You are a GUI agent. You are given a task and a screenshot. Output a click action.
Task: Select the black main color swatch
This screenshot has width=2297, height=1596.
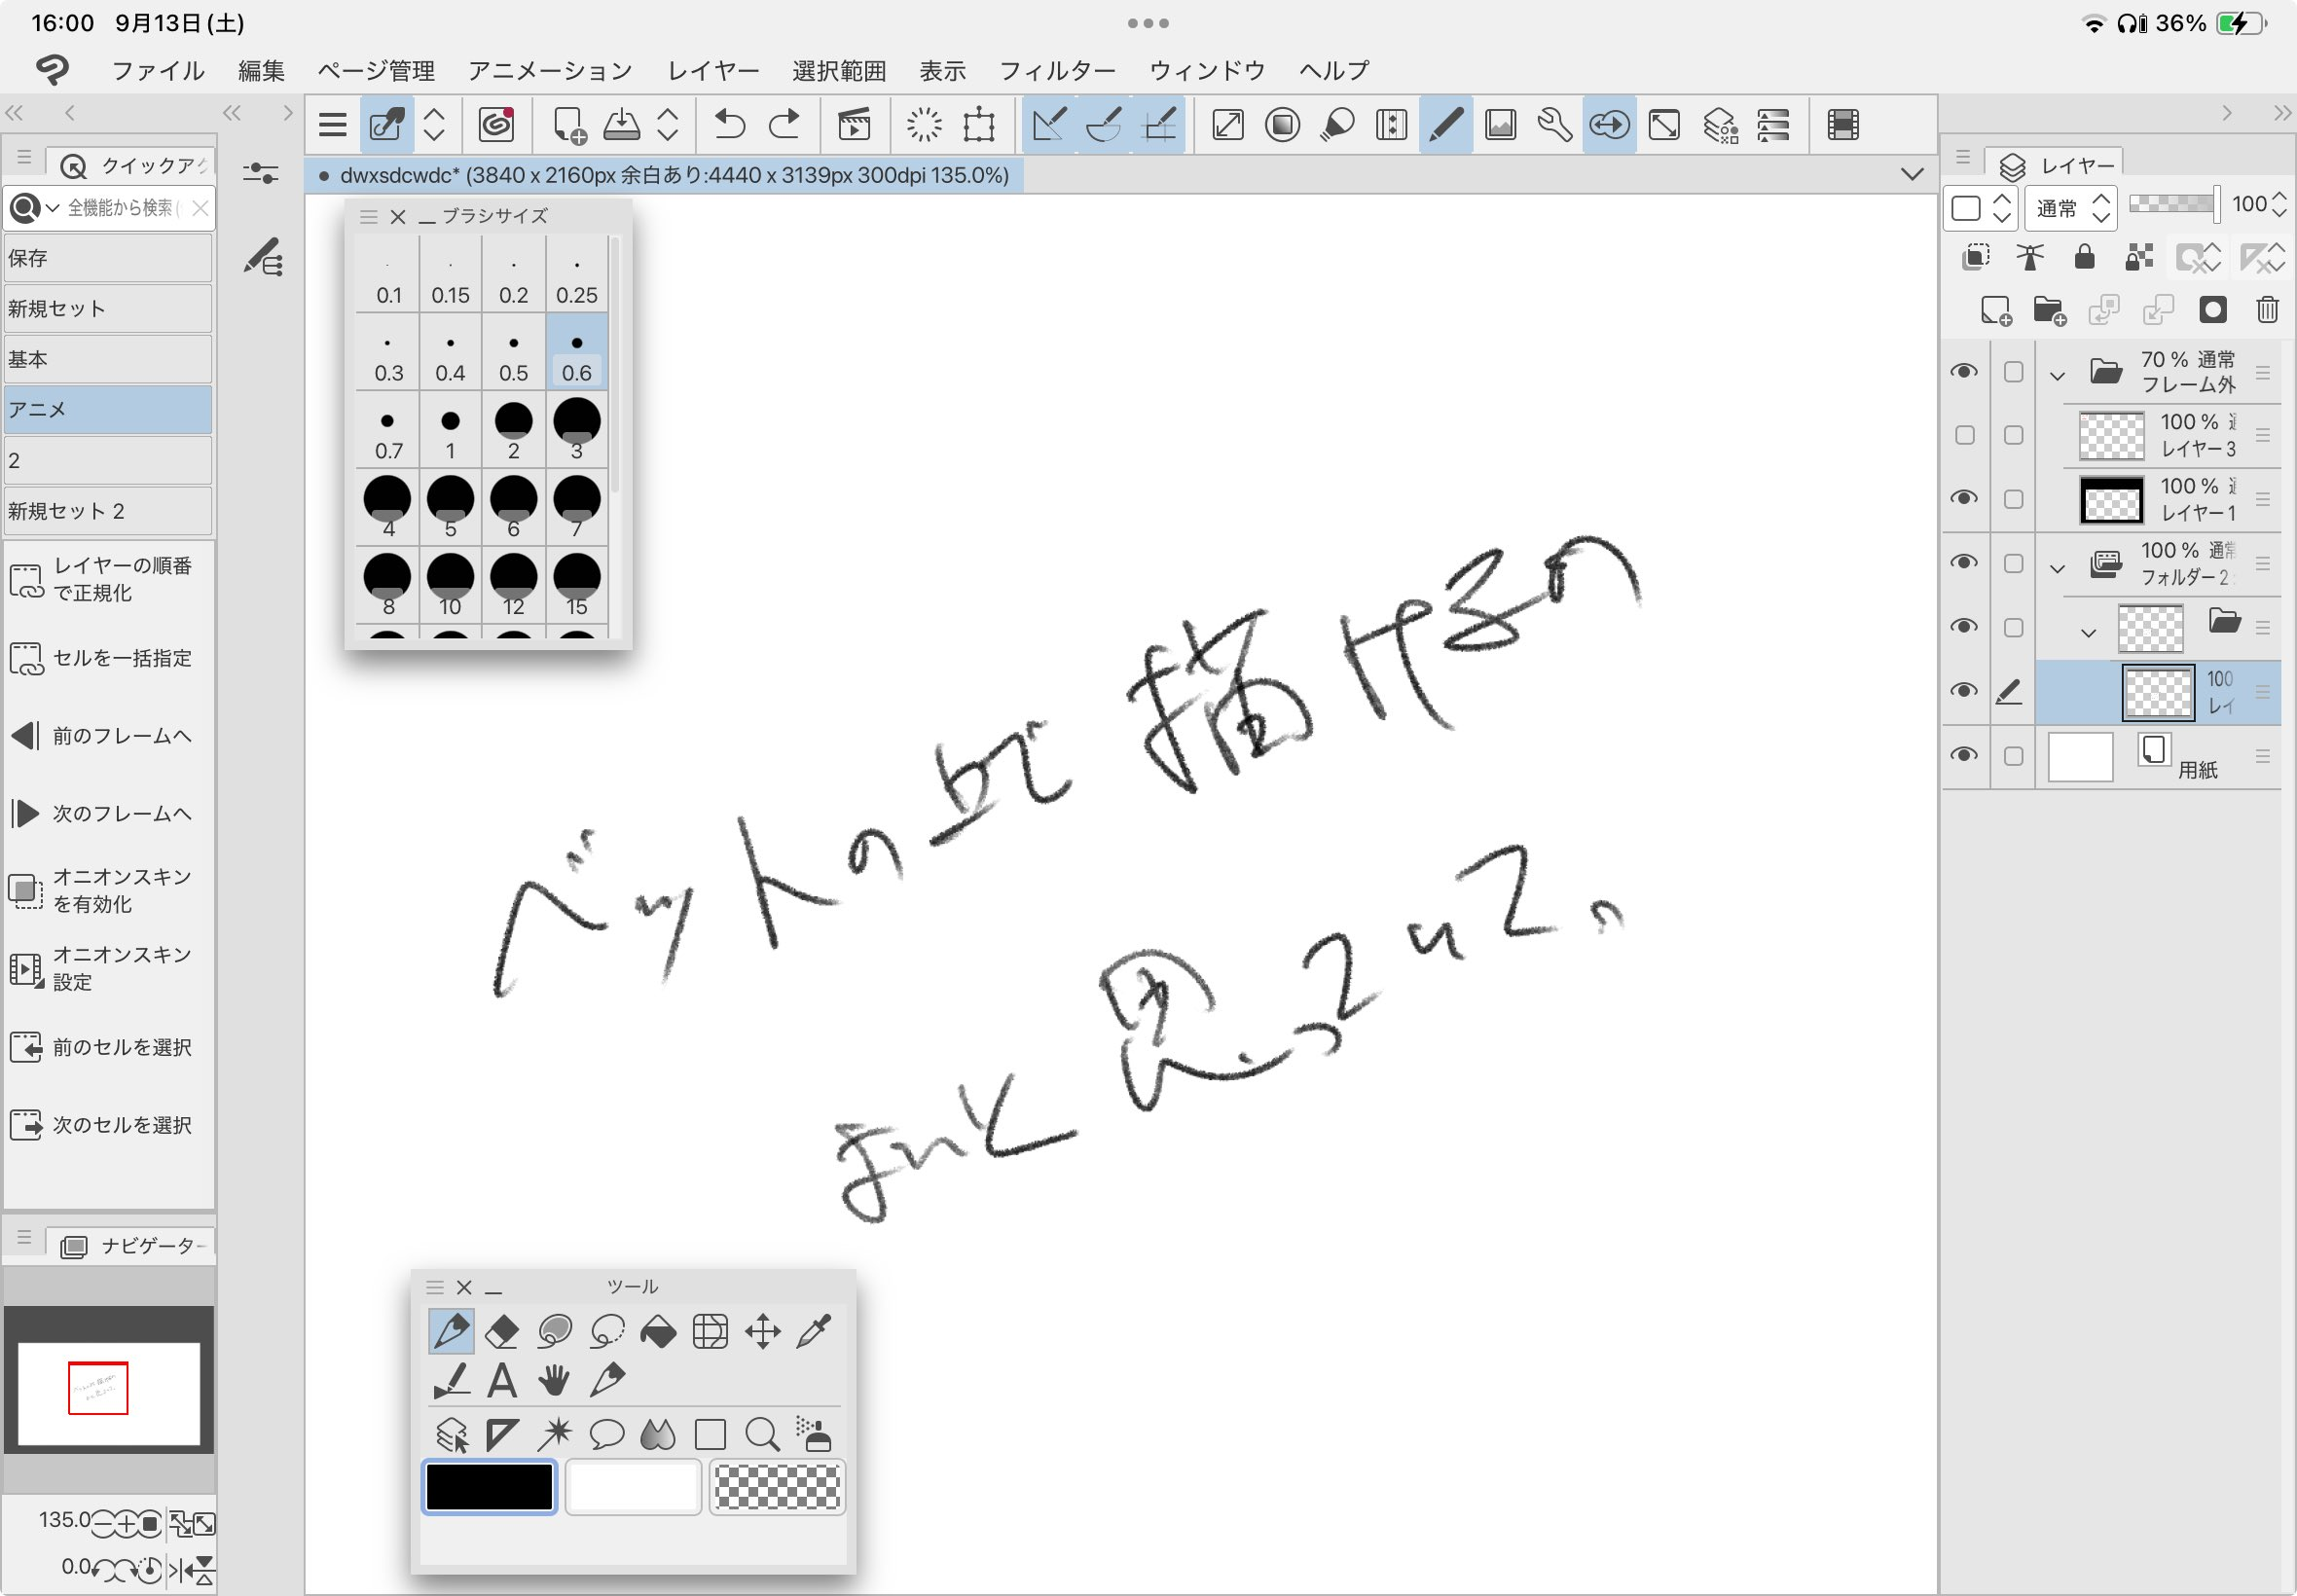(x=489, y=1487)
